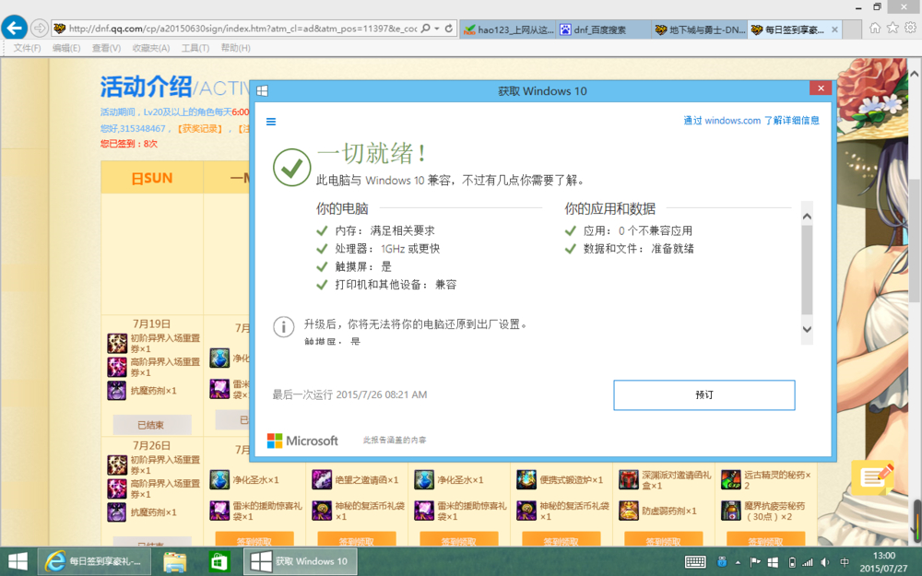Click 获取 Windows 10 taskbar item

pos(300,562)
